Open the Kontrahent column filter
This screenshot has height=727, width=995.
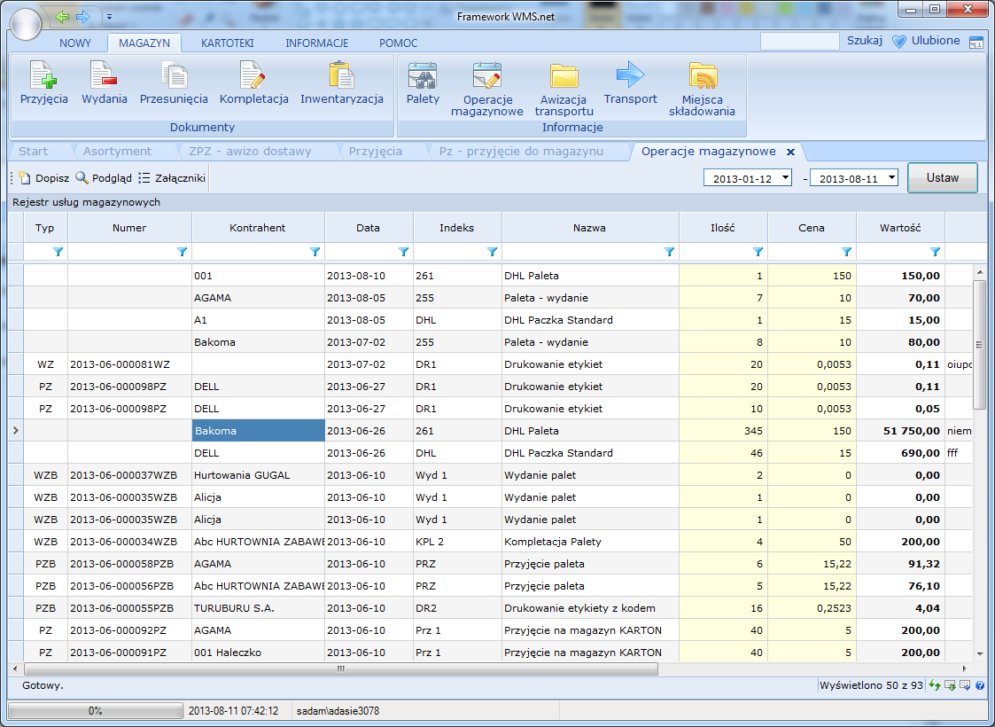point(315,252)
